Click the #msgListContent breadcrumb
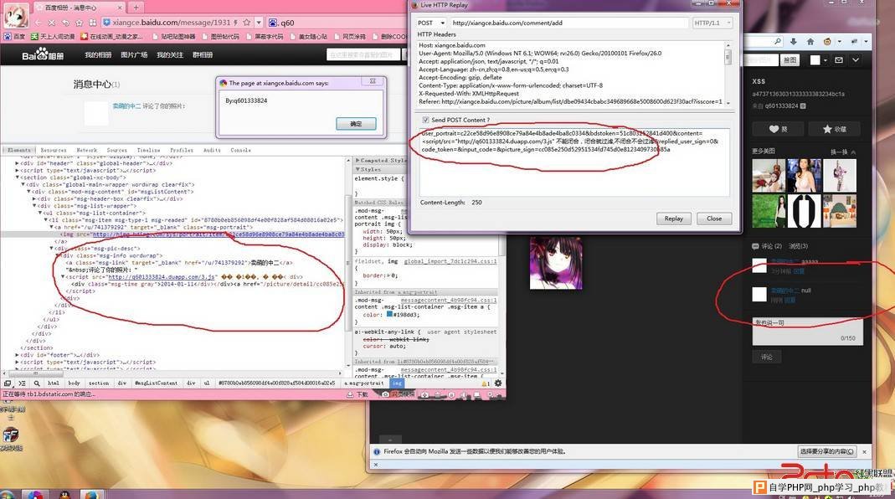The image size is (895, 499). tap(157, 383)
